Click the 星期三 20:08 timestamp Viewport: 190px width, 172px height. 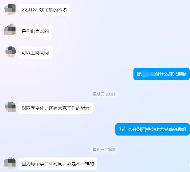(104, 150)
